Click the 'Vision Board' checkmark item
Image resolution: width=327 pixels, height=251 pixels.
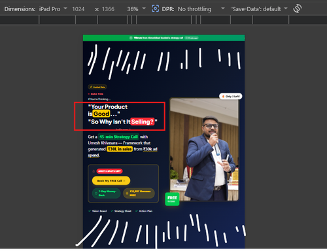[97, 211]
